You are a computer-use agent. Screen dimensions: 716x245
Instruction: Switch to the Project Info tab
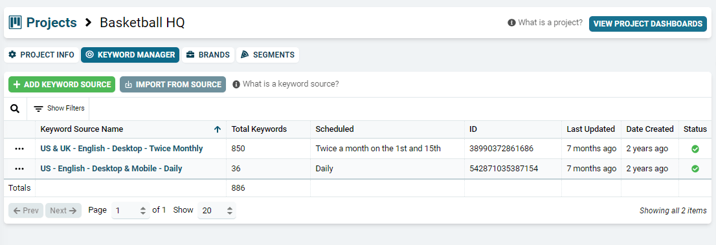coord(41,55)
